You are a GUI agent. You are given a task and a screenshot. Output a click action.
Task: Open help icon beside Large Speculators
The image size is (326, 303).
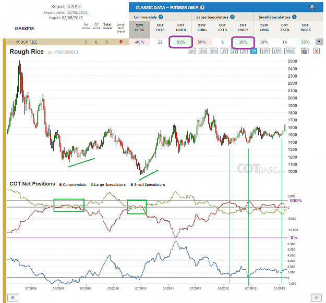(x=233, y=17)
